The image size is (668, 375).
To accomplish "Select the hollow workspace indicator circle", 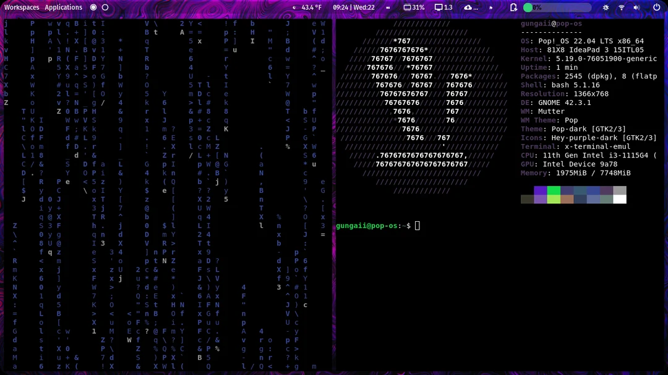I will pos(391,7).
